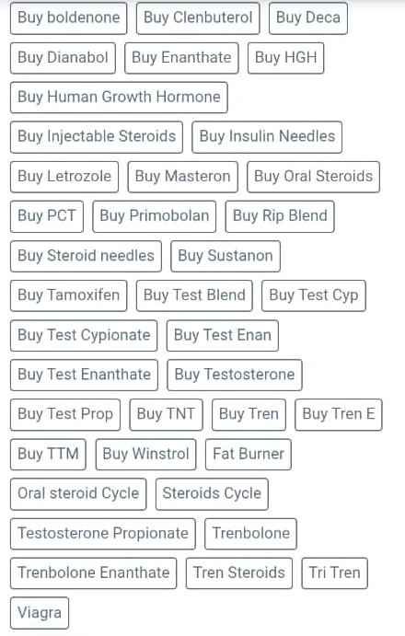
Task: Open the Buy Tamoxifen tag
Action: pos(69,295)
